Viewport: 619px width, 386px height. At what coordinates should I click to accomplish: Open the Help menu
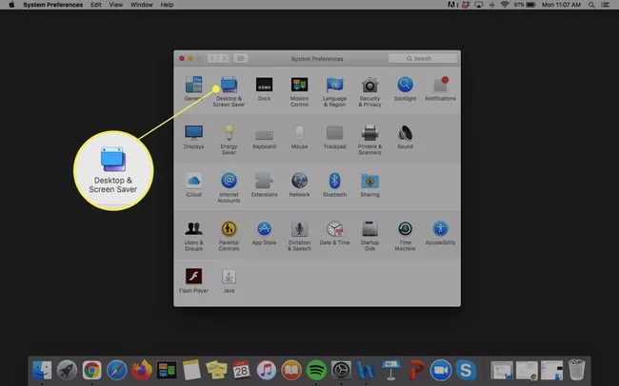point(167,5)
